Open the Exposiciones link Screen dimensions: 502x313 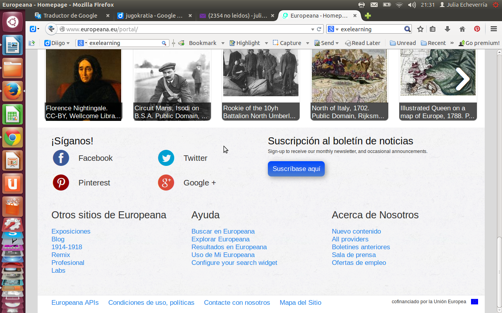tap(71, 231)
